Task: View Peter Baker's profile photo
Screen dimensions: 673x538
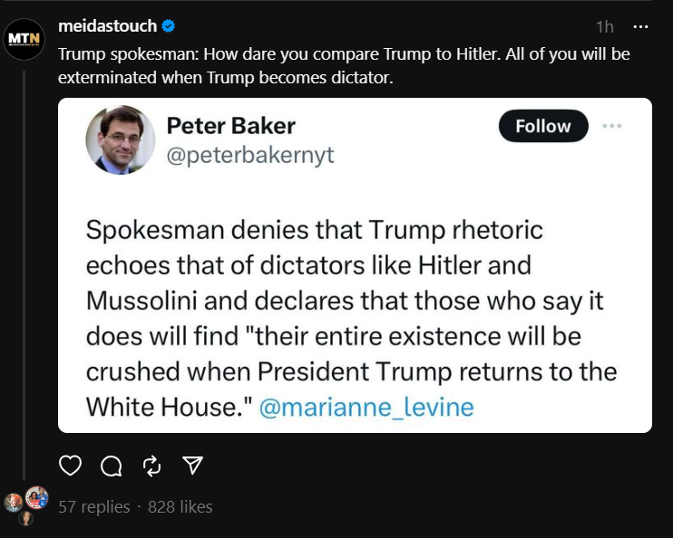Action: (x=119, y=139)
